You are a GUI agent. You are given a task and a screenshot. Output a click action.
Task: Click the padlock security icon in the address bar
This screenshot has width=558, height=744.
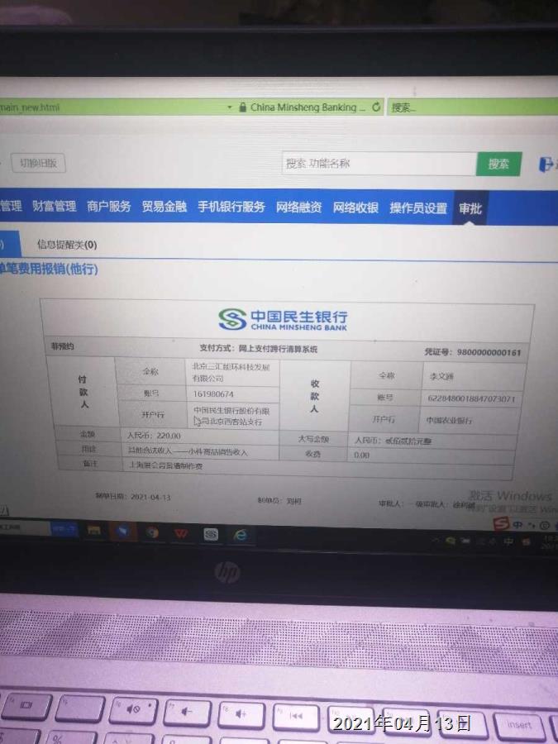click(x=242, y=107)
